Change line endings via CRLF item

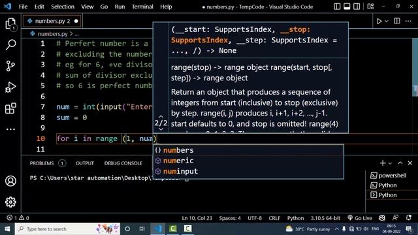pyautogui.click(x=274, y=218)
